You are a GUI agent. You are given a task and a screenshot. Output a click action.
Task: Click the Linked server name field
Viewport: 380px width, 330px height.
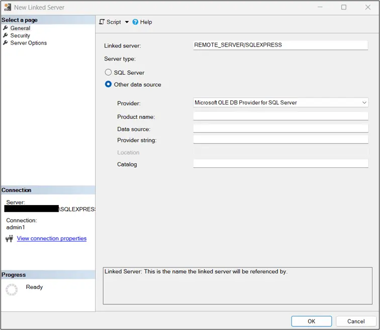280,45
